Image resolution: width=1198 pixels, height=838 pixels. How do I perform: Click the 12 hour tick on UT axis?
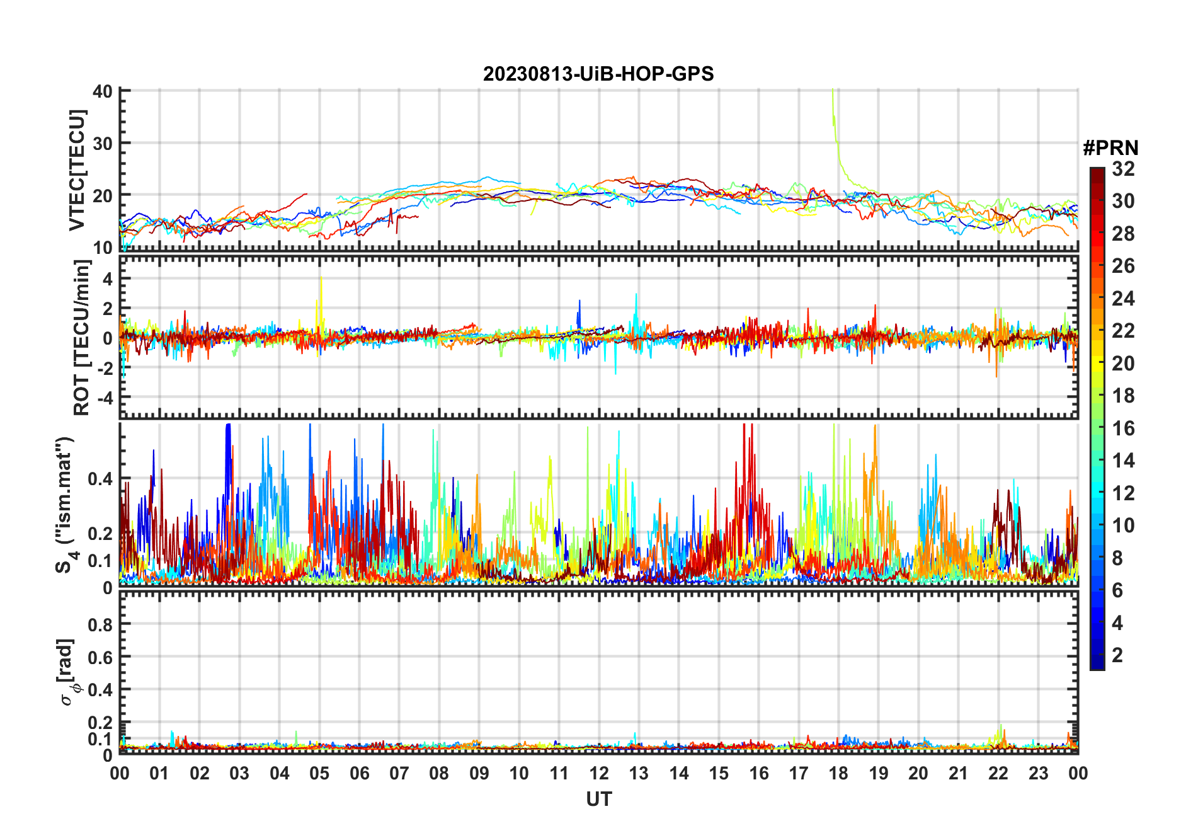click(598, 773)
